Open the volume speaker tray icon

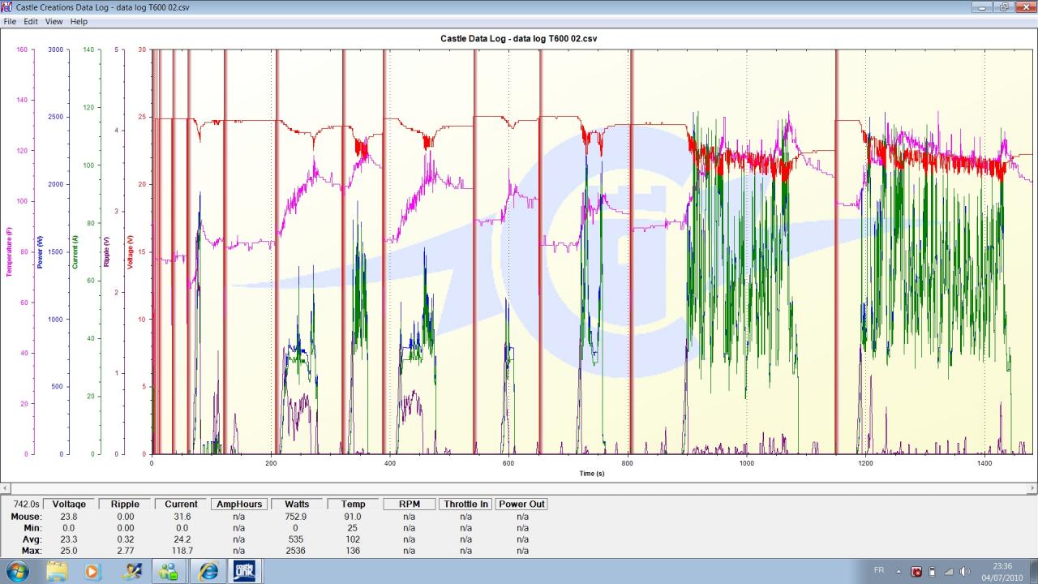coord(964,571)
